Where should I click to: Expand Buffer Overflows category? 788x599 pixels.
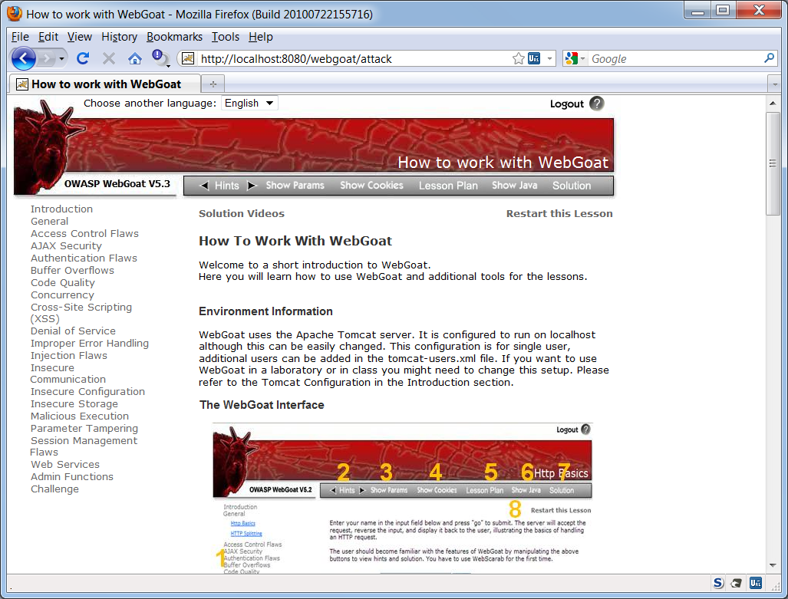pos(72,270)
